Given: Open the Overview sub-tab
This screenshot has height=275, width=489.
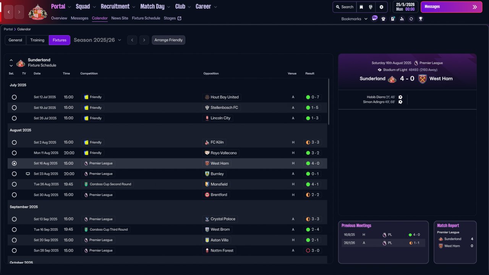Looking at the screenshot, I should point(59,18).
